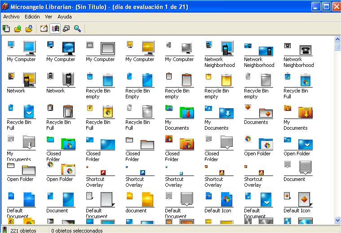Select the large orange folder with arrow My Documents icon
341x233 pixels.
click(306, 112)
